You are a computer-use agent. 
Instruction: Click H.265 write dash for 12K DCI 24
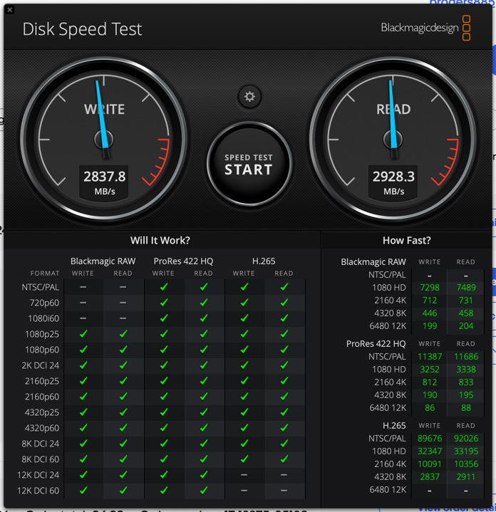pyautogui.click(x=244, y=475)
